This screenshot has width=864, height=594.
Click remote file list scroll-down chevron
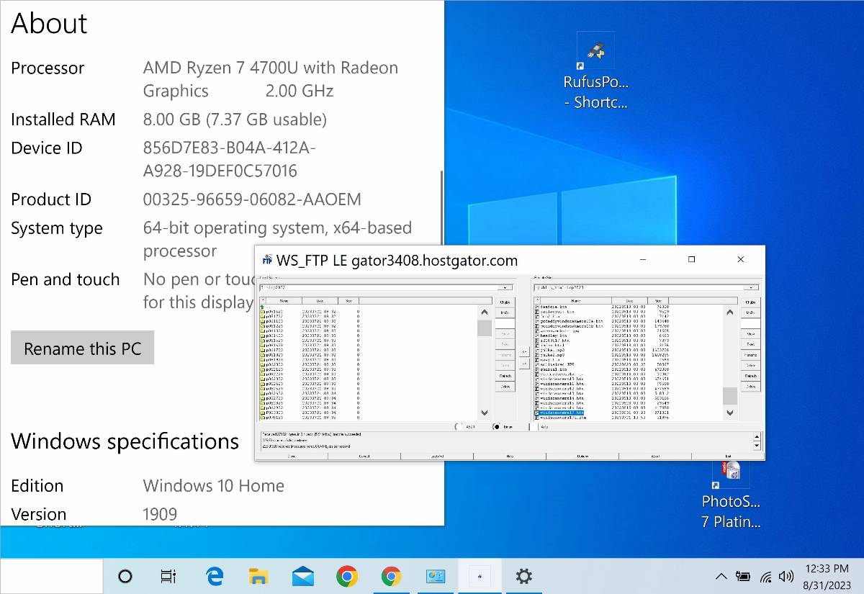(730, 413)
